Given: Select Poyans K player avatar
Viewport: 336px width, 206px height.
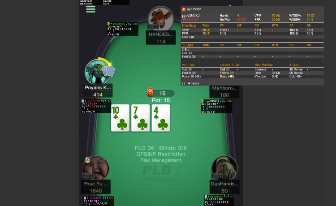Looking at the screenshot, I should [98, 72].
